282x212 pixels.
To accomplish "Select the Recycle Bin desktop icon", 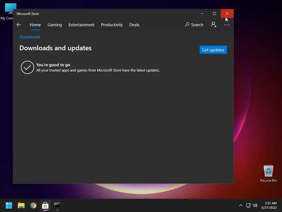I will coord(268,173).
